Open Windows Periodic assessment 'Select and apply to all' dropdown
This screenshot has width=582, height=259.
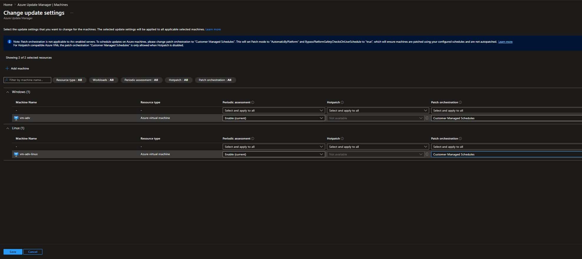tap(274, 111)
